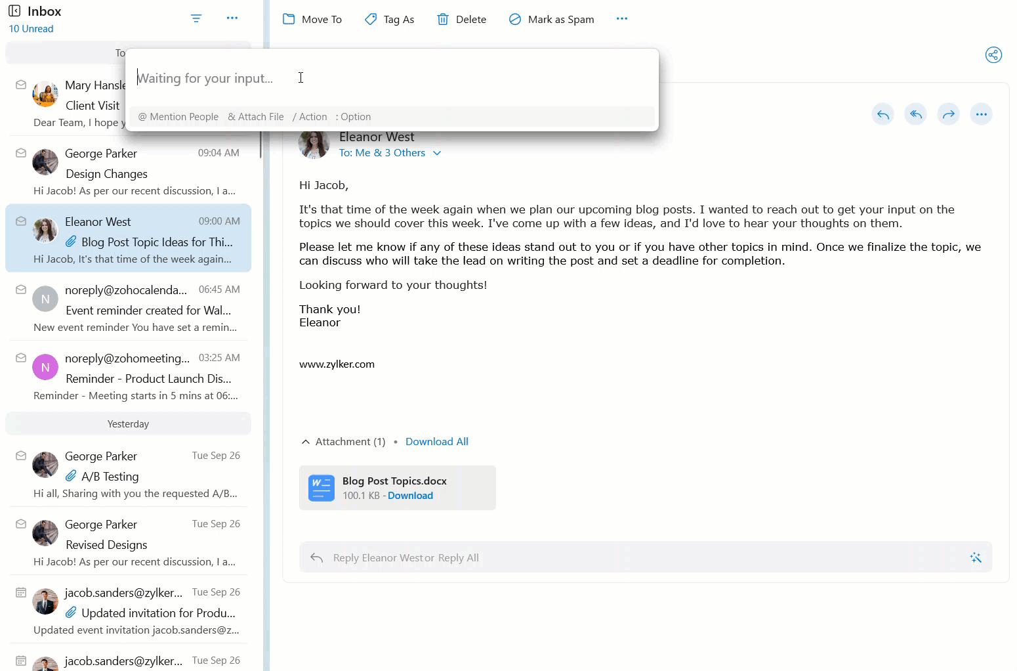Choose Mention People in command bar
Image resolution: width=1017 pixels, height=671 pixels.
click(x=178, y=117)
